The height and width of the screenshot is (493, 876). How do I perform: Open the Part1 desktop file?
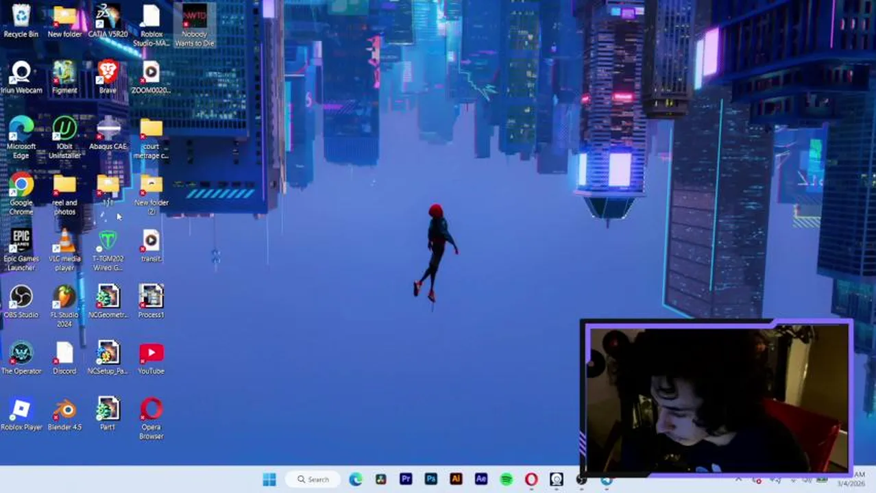pyautogui.click(x=108, y=414)
